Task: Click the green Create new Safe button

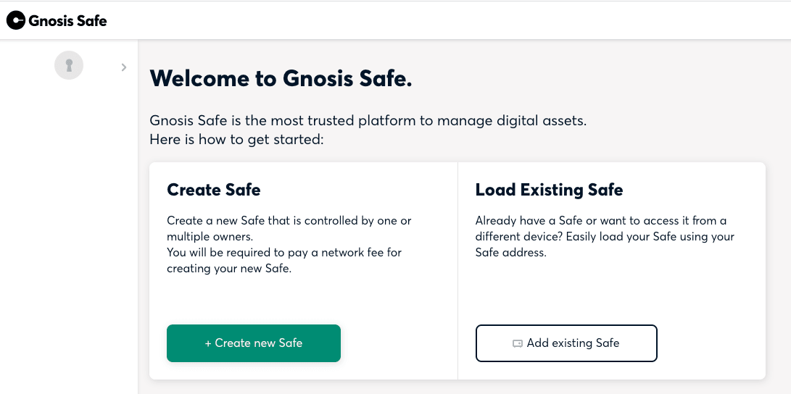Action: click(x=254, y=343)
